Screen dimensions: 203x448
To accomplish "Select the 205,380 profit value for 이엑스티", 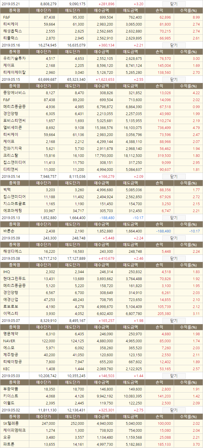I will 164,313.
